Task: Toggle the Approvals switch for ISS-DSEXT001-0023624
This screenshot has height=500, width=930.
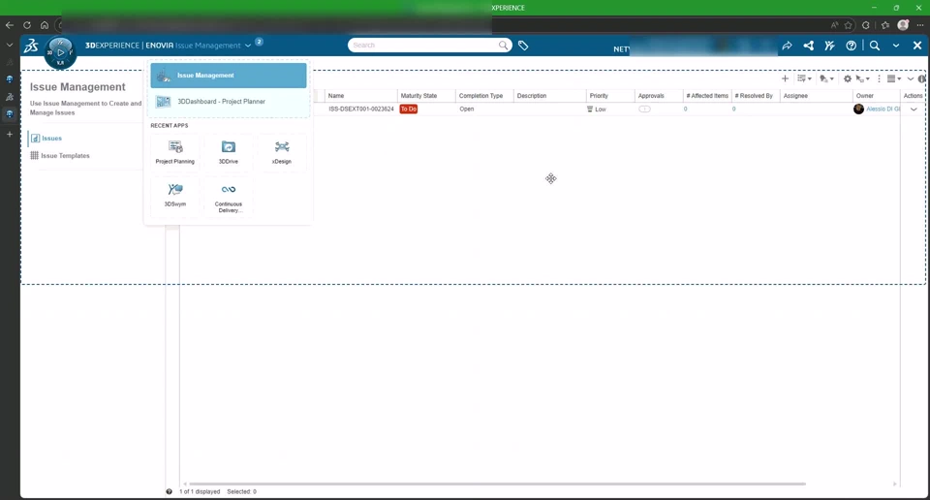Action: point(645,109)
